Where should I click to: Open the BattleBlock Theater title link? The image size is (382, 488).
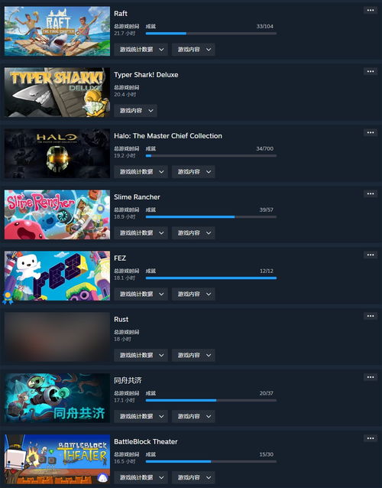click(145, 441)
